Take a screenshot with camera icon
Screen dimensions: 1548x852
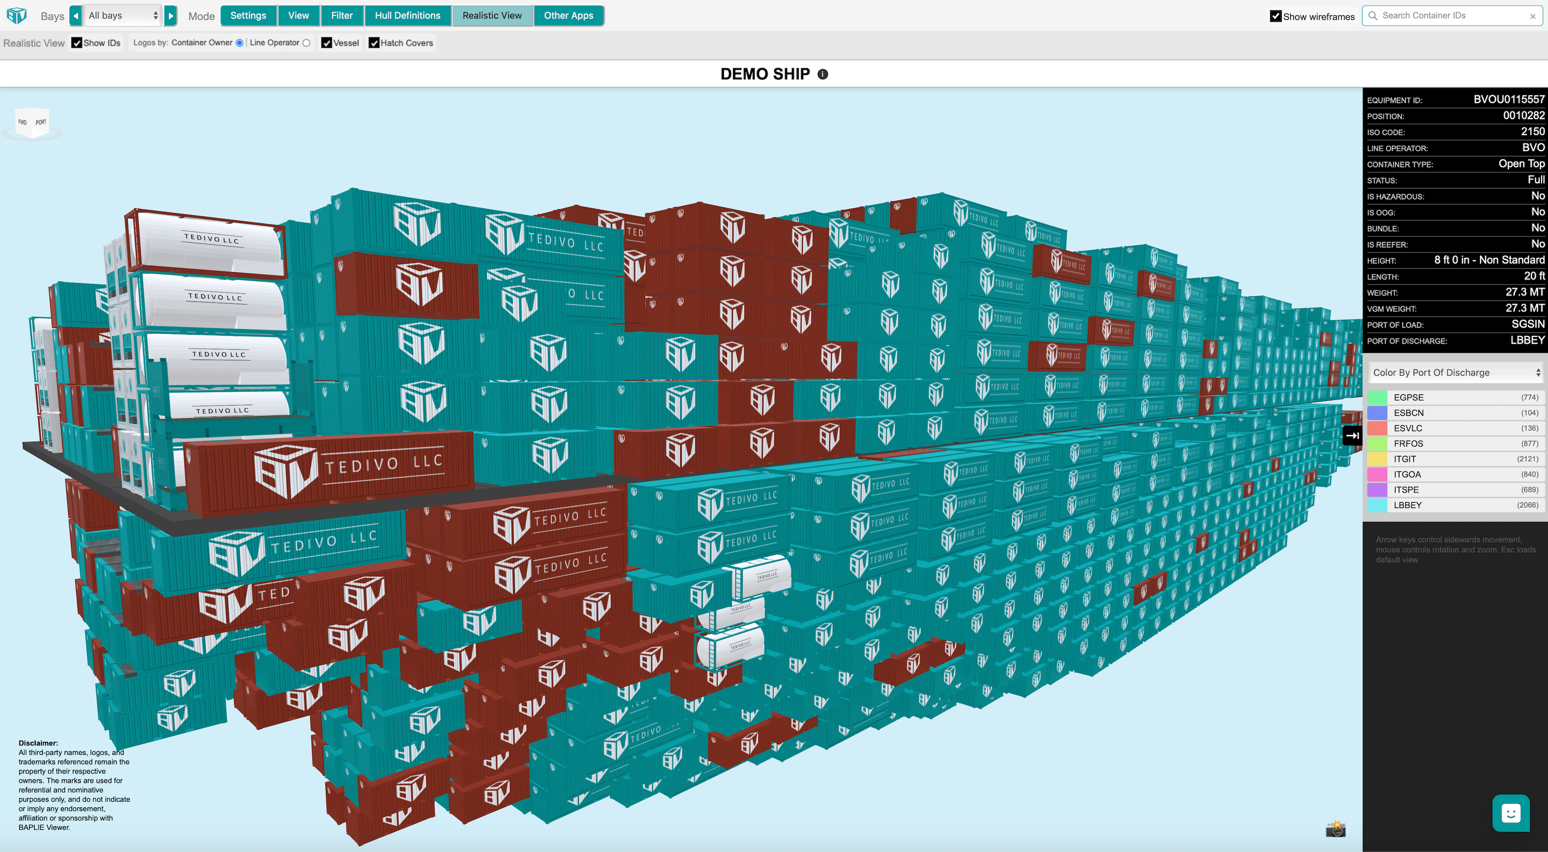coord(1335,829)
